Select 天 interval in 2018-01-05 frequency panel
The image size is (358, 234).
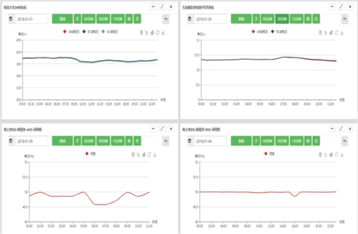point(78,141)
